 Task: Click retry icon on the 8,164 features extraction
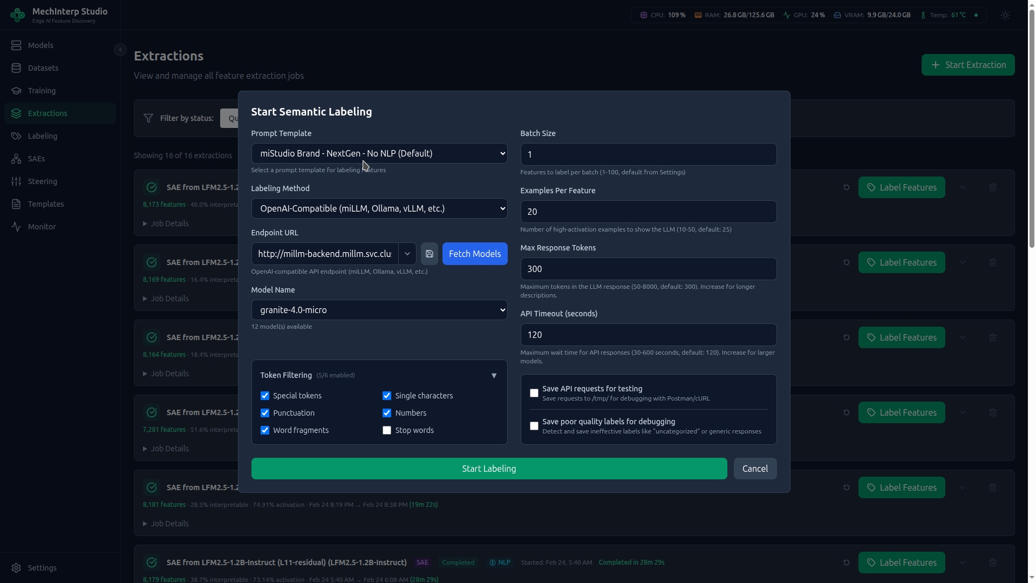[x=846, y=337]
